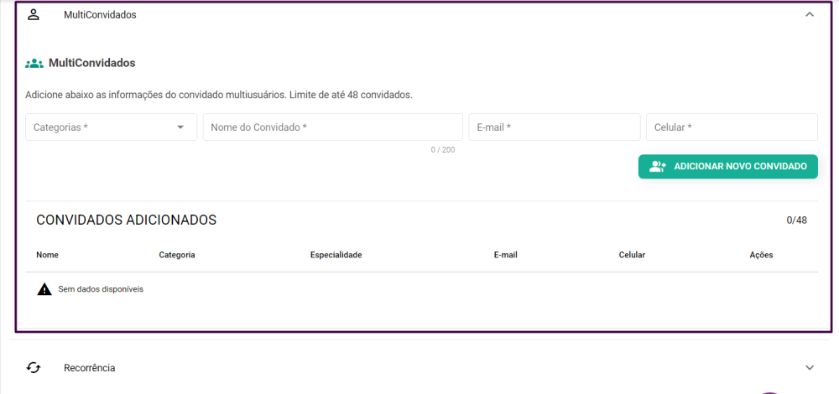Click the MultiConvidados header label

point(100,15)
